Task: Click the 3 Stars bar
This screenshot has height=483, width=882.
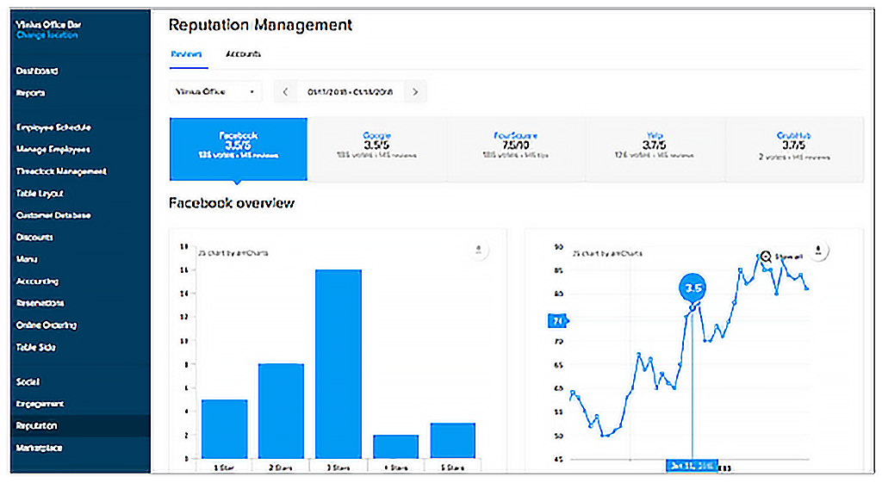Action: tap(338, 364)
